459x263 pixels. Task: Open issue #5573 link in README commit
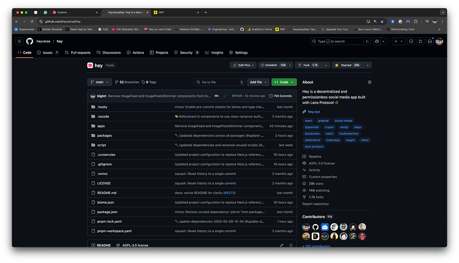(229, 193)
